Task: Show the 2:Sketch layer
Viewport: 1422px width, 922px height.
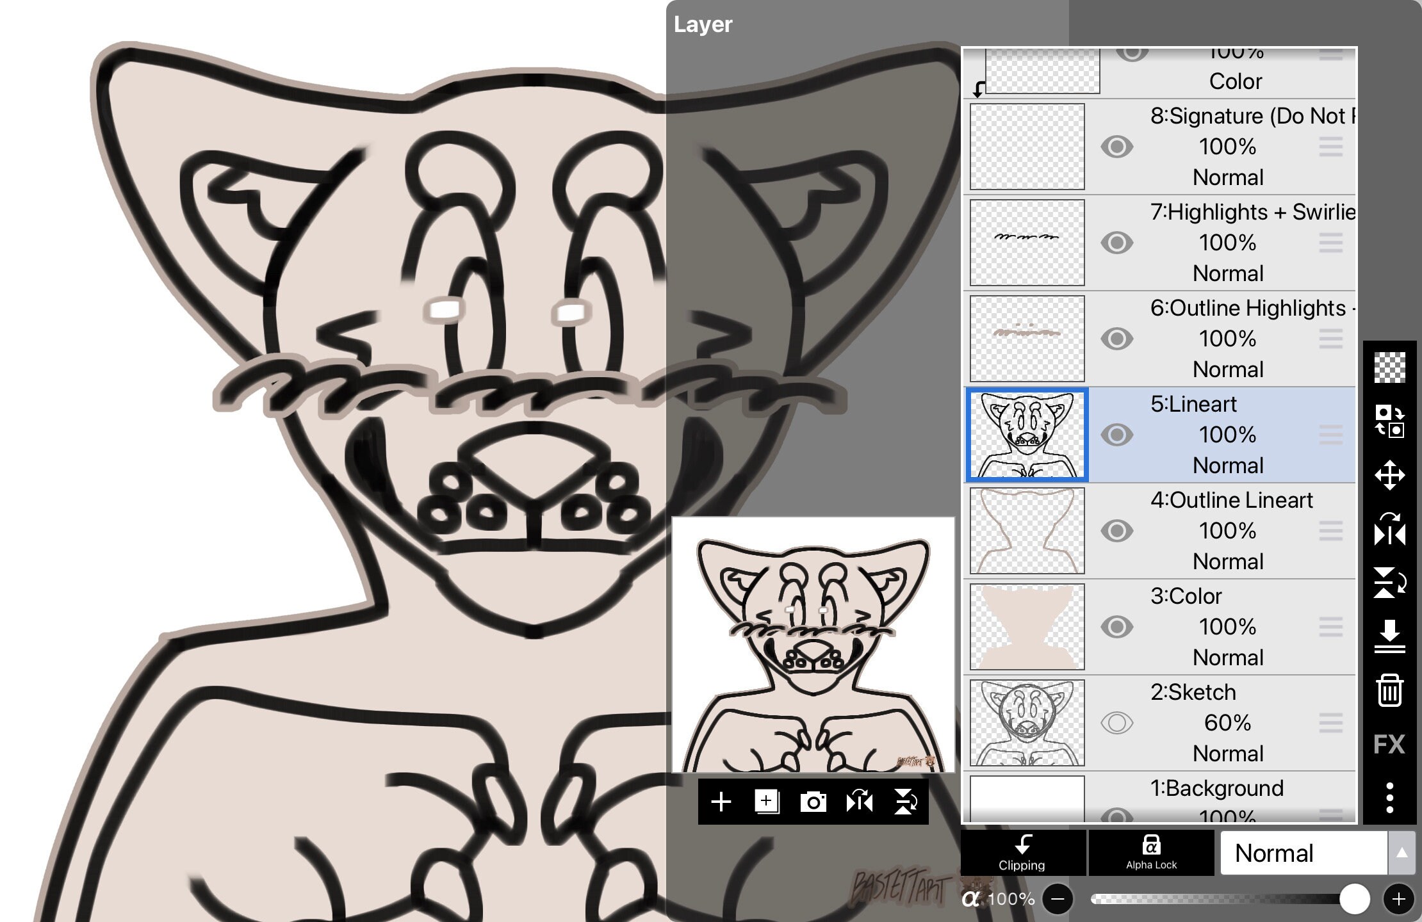Action: (x=1116, y=723)
